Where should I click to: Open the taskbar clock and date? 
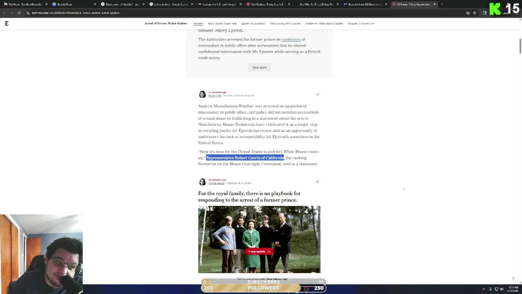[x=513, y=289]
